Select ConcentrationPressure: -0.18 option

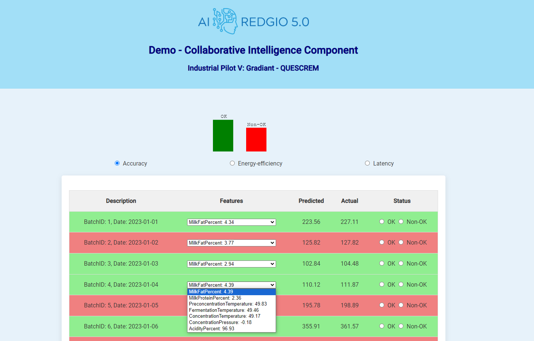point(220,322)
